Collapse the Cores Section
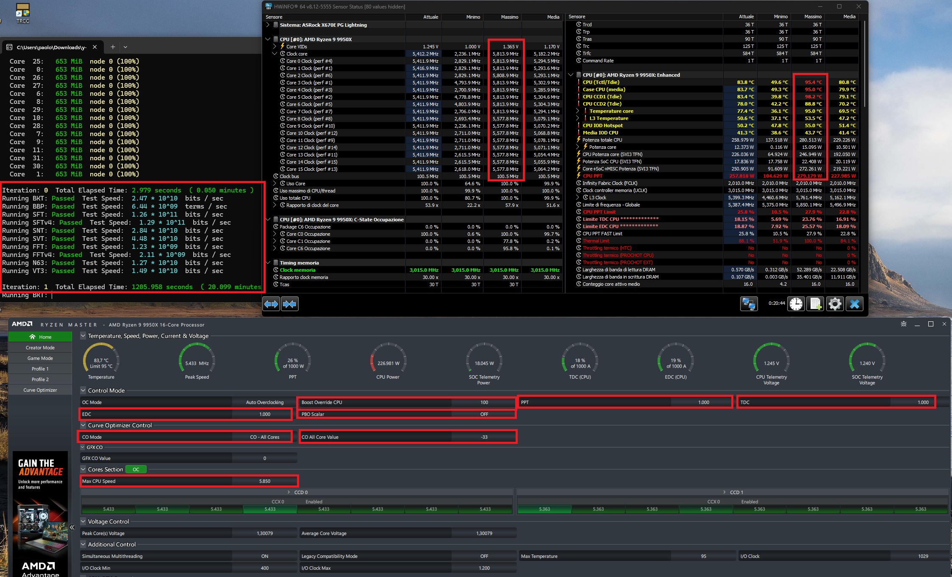This screenshot has height=577, width=952. tap(83, 469)
